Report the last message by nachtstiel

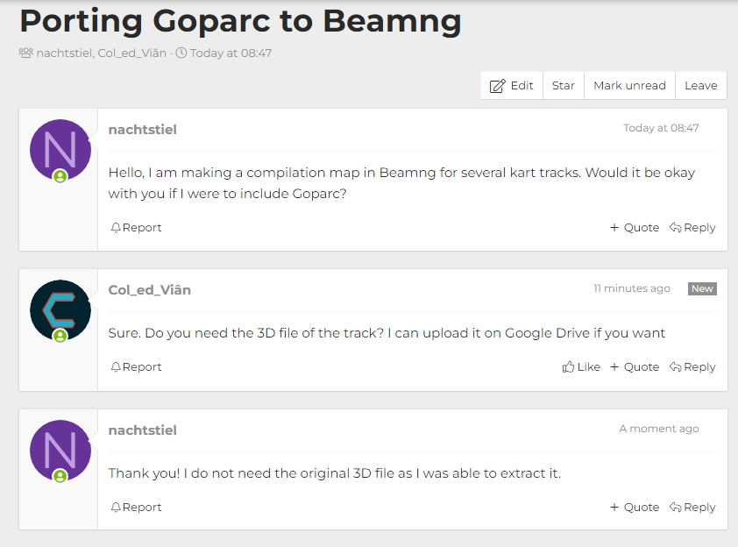(x=136, y=508)
